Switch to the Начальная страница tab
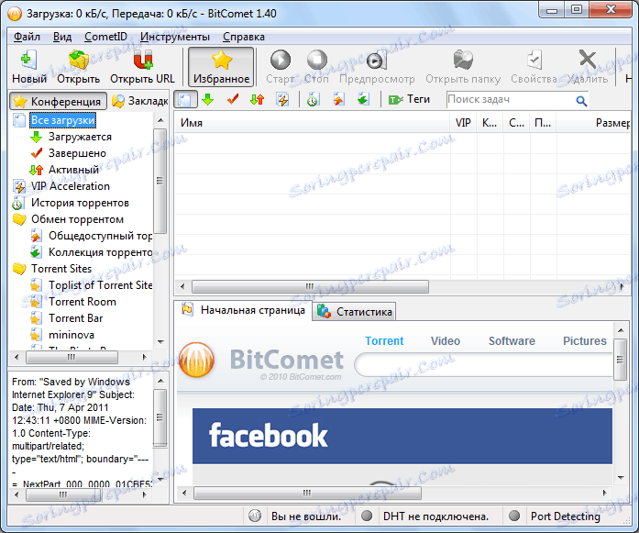 point(243,310)
